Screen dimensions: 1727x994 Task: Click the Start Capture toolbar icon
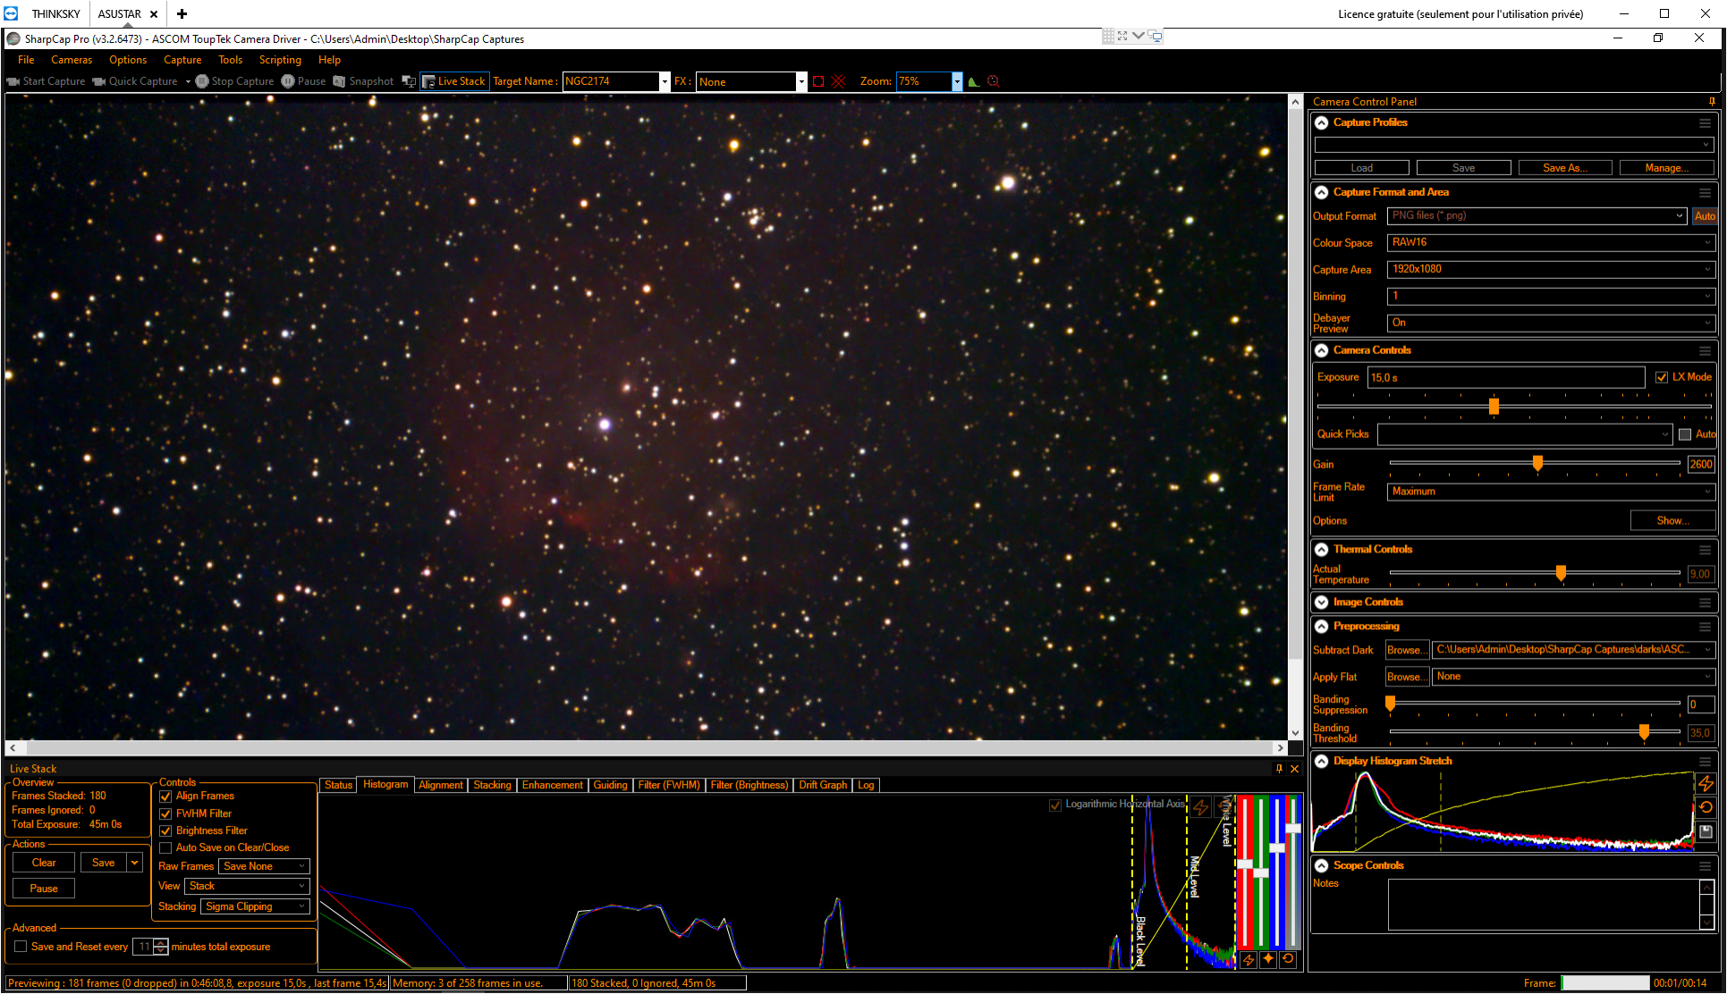tap(13, 81)
